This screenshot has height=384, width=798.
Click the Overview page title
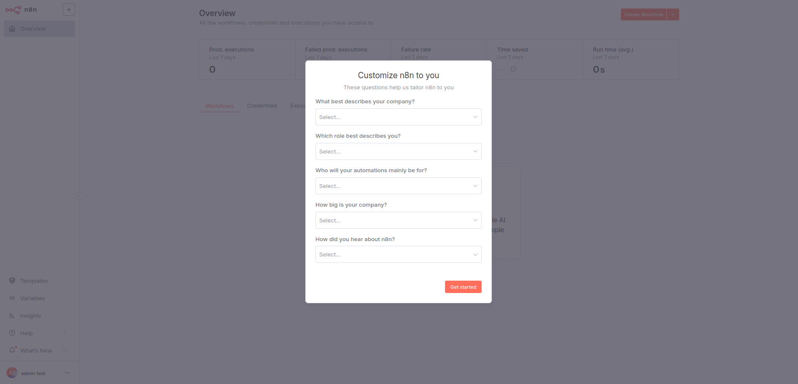click(217, 13)
